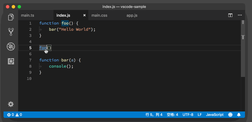This screenshot has height=122, width=252.
Task: Split the editor layout
Action: 230,15
